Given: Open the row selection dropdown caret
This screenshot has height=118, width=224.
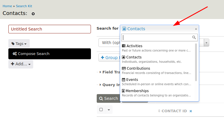Looking at the screenshot, I should [109, 110].
